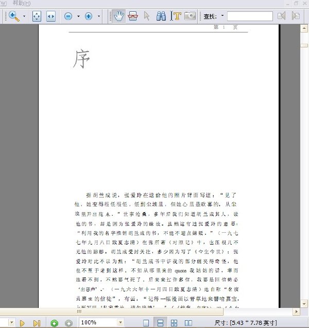Expand the magnifier tool dropdown arrow
309x328 pixels.
point(24,16)
